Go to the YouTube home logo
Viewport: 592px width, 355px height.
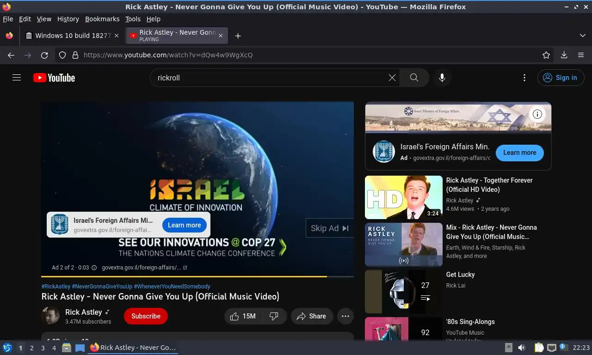(x=54, y=78)
